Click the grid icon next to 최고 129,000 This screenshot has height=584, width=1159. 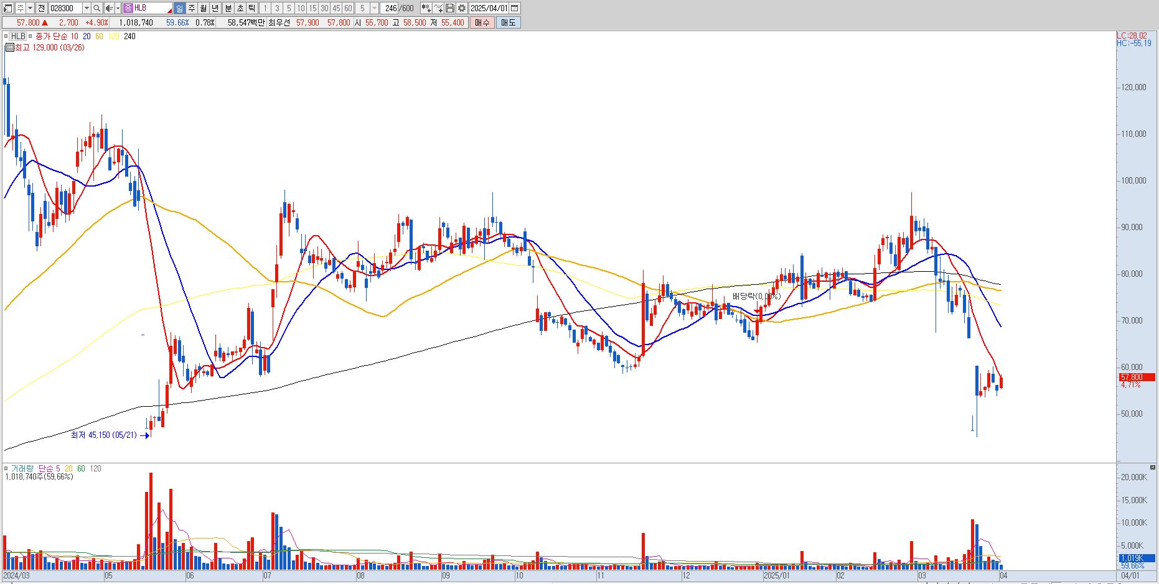coord(10,47)
